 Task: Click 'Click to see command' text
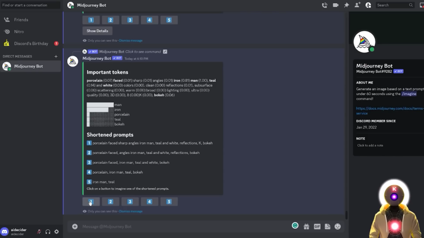coord(143,52)
